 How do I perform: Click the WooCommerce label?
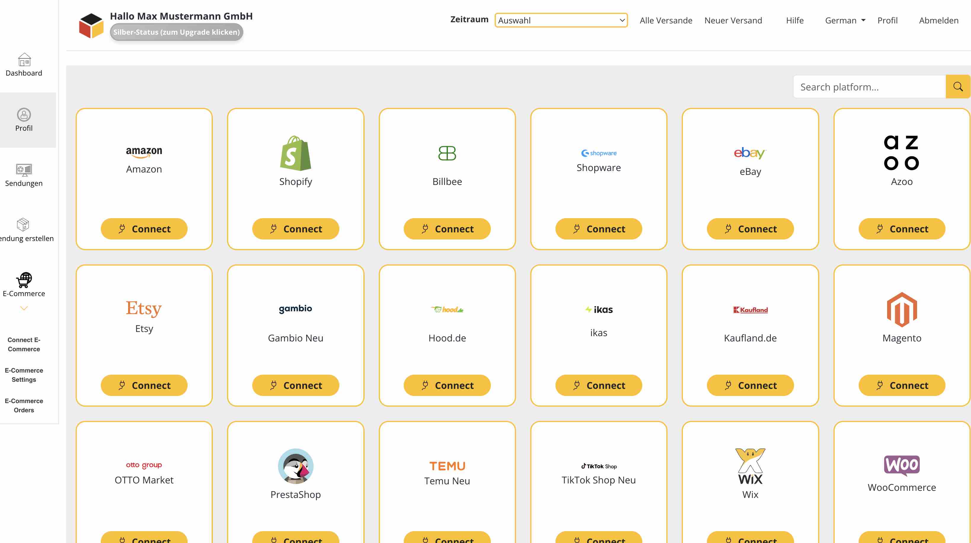pyautogui.click(x=902, y=487)
